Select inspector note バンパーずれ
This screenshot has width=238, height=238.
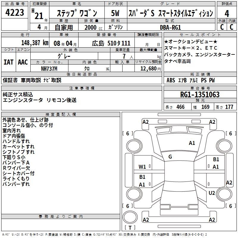coord(16,184)
